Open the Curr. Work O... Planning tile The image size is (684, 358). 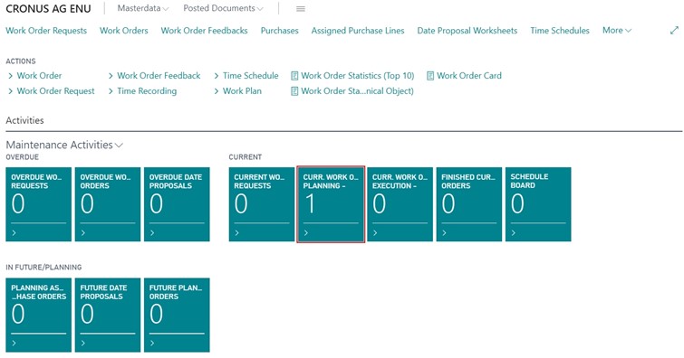(x=331, y=204)
